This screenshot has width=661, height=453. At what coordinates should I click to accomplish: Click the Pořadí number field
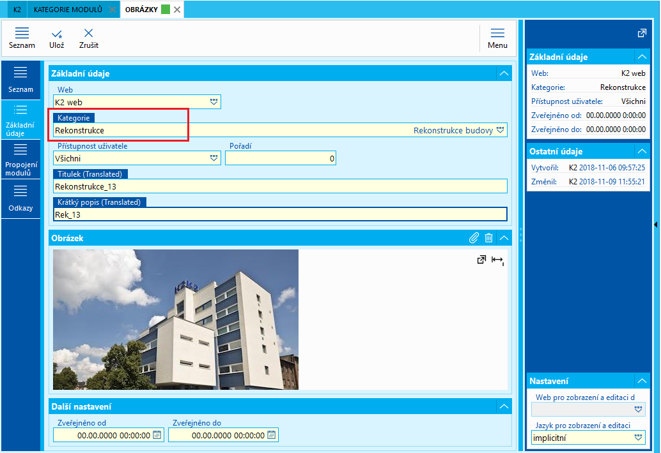(x=281, y=158)
